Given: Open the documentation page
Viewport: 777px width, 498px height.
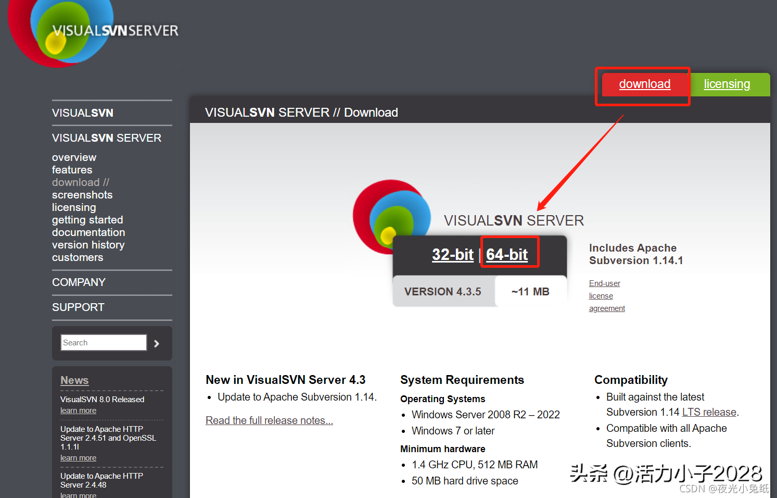Looking at the screenshot, I should click(88, 232).
